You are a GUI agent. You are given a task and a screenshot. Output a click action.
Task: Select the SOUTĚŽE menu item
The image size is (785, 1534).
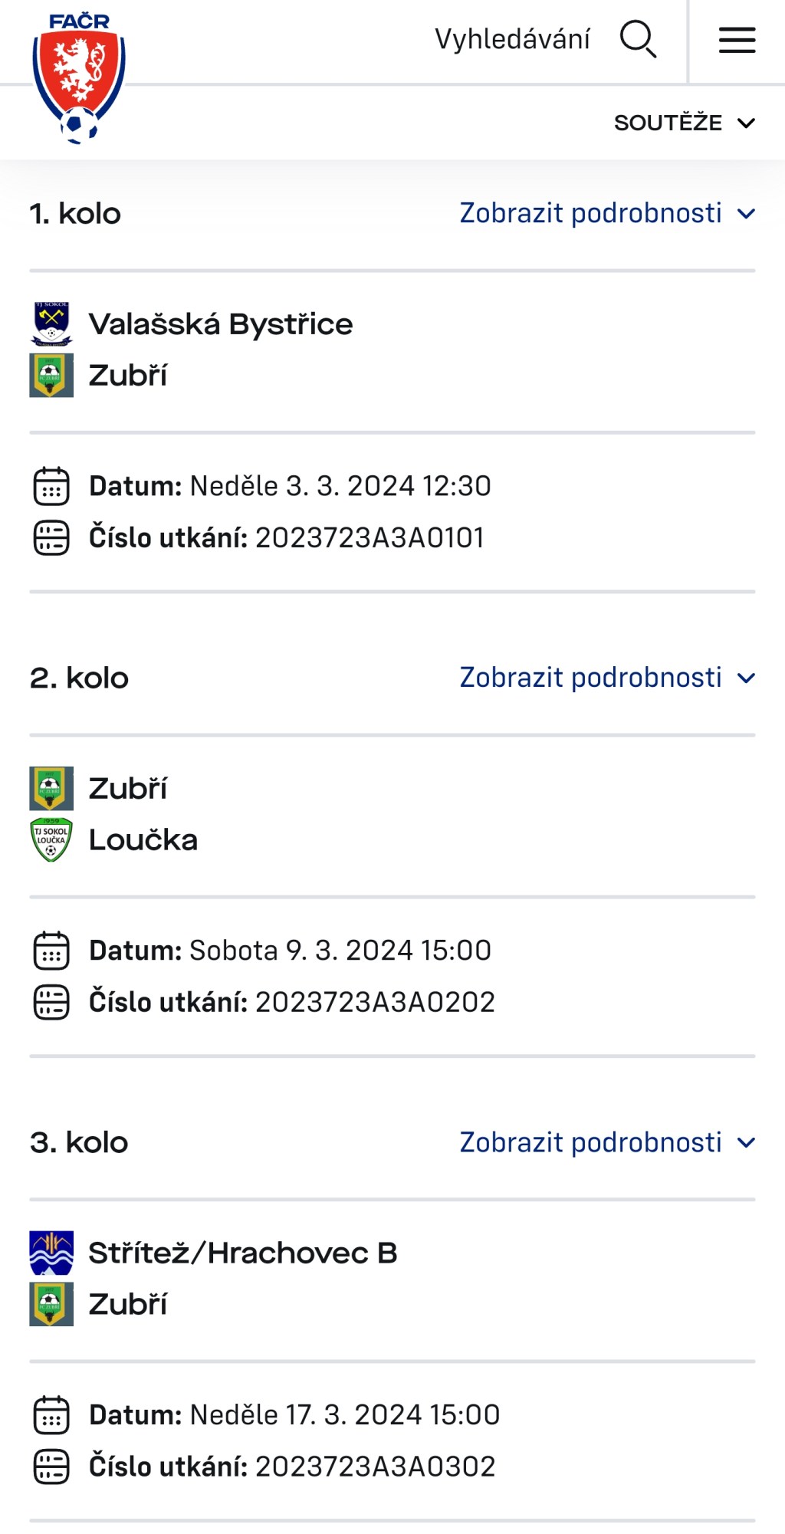667,122
